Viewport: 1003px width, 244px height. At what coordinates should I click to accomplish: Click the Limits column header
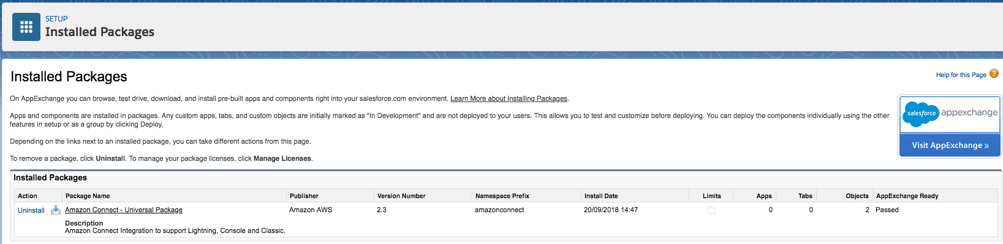point(712,196)
